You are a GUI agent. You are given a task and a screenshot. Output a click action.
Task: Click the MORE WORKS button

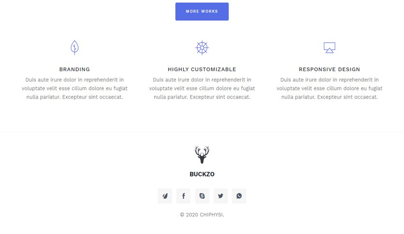pyautogui.click(x=202, y=11)
